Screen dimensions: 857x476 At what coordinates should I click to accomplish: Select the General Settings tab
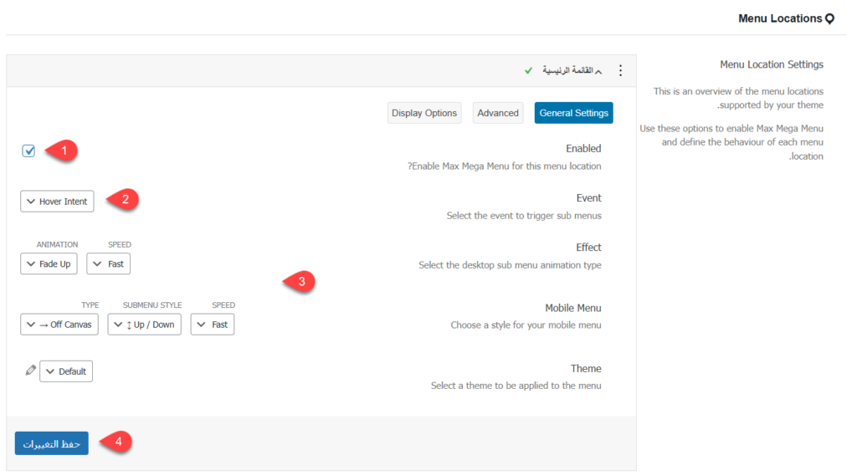(x=573, y=113)
